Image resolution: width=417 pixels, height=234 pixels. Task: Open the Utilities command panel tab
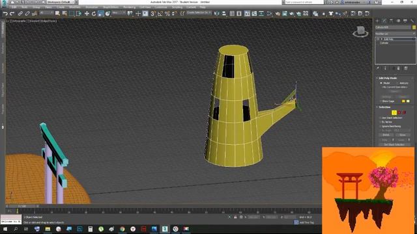[412, 21]
